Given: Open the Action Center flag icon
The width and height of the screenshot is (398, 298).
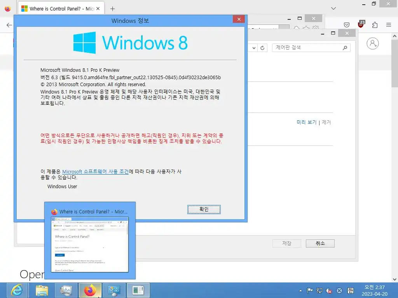Looking at the screenshot, I should 310,291.
